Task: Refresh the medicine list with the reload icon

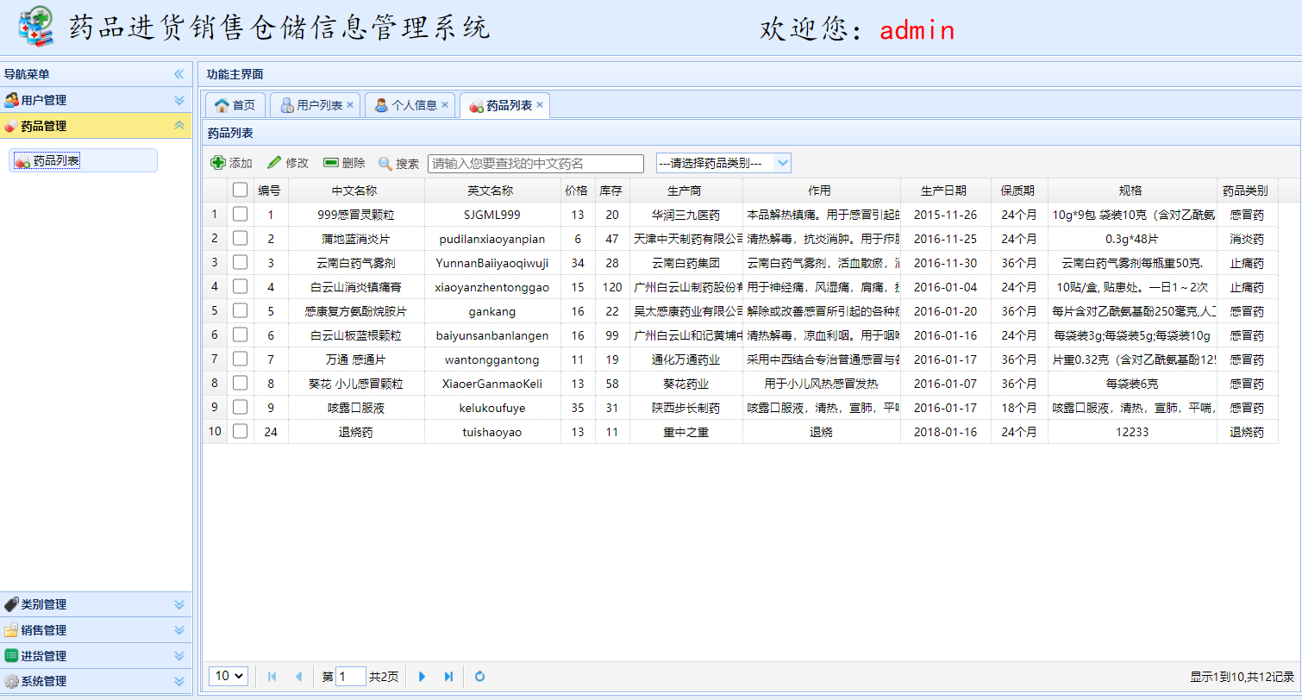Action: 479,676
